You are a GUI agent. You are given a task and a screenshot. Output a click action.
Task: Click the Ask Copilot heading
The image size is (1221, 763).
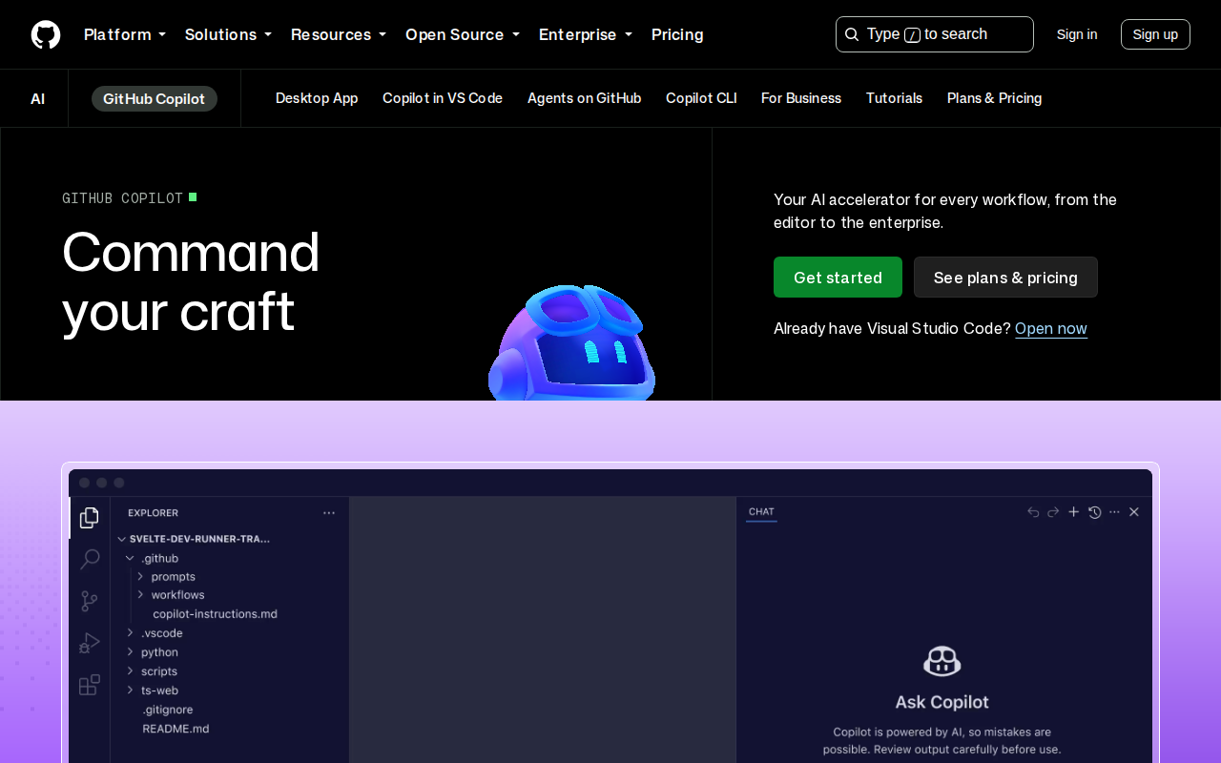pyautogui.click(x=942, y=702)
